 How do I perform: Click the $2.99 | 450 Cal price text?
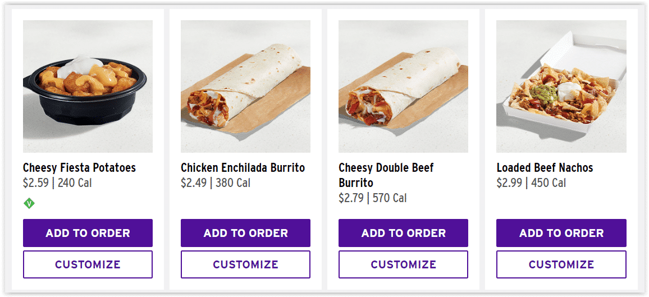(x=531, y=183)
